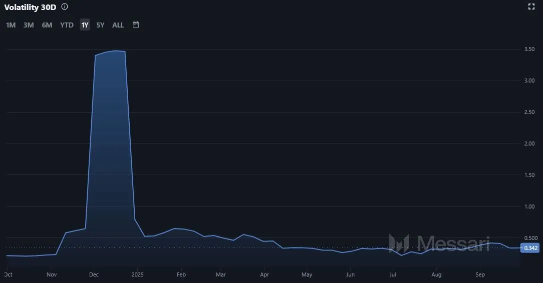Click the 1.00 mark on y-axis
Viewport: 543px width, 283px height.
pyautogui.click(x=529, y=206)
